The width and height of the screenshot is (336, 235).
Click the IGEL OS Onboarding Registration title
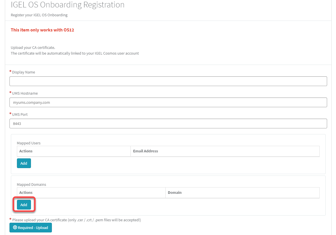(67, 5)
